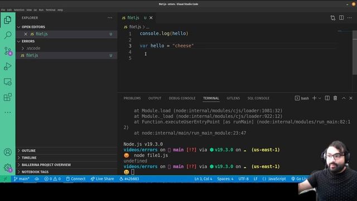Open editor more actions ellipsis

pyautogui.click(x=350, y=18)
